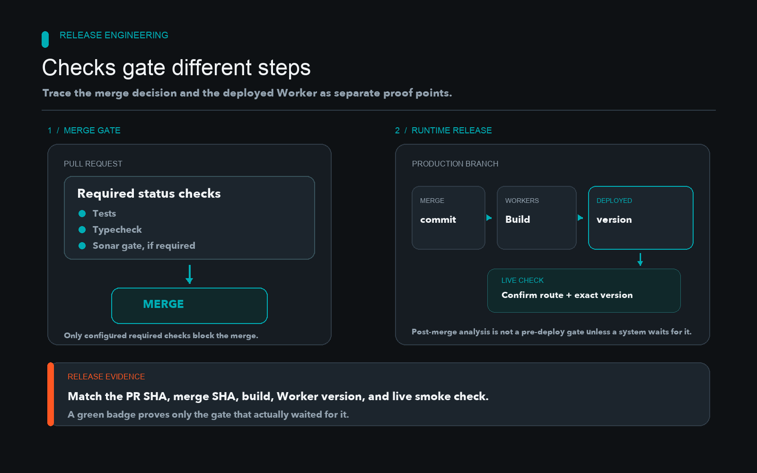Click the 'A green badge proves' line
Screen dimensions: 757x473
(208, 414)
